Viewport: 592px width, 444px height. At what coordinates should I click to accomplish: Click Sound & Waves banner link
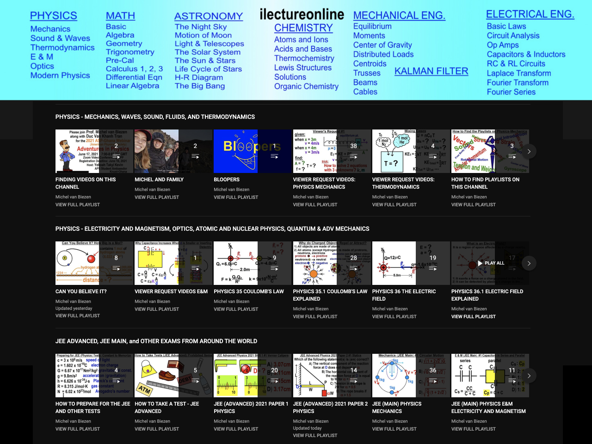[60, 38]
